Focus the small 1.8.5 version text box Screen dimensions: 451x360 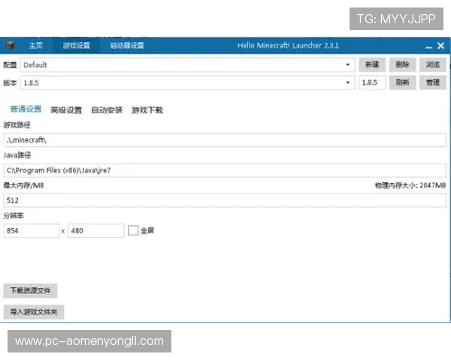coord(372,82)
